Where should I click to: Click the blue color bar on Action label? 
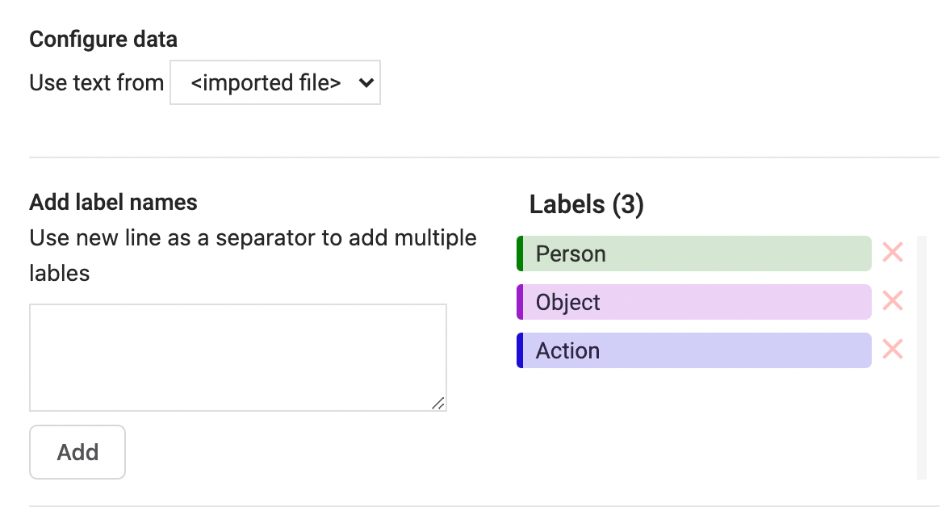pos(519,350)
